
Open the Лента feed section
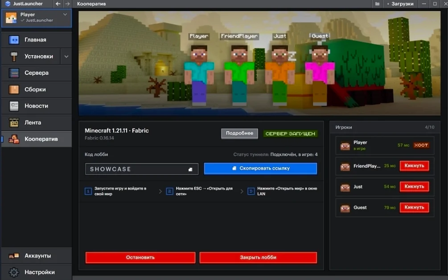(37, 122)
